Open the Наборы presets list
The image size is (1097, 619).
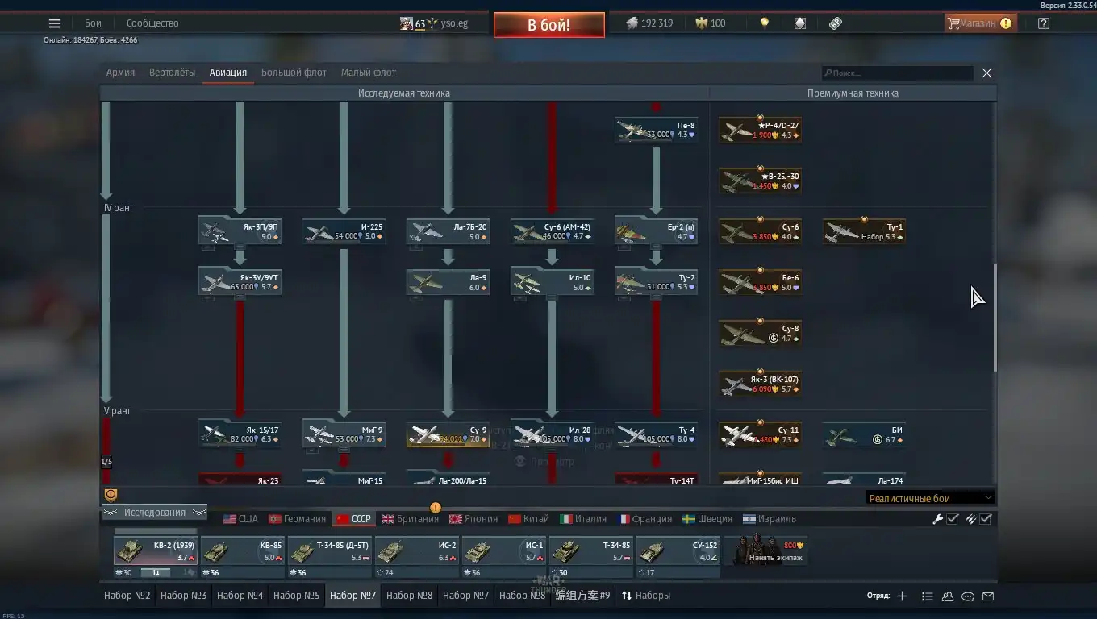pyautogui.click(x=646, y=596)
